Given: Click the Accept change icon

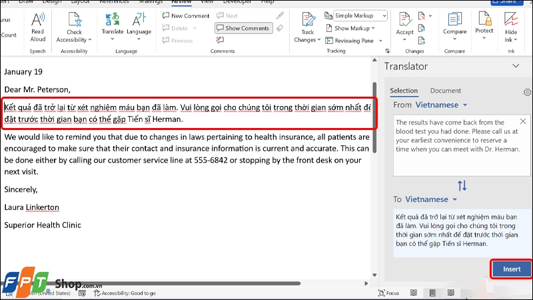Looking at the screenshot, I should point(404,20).
